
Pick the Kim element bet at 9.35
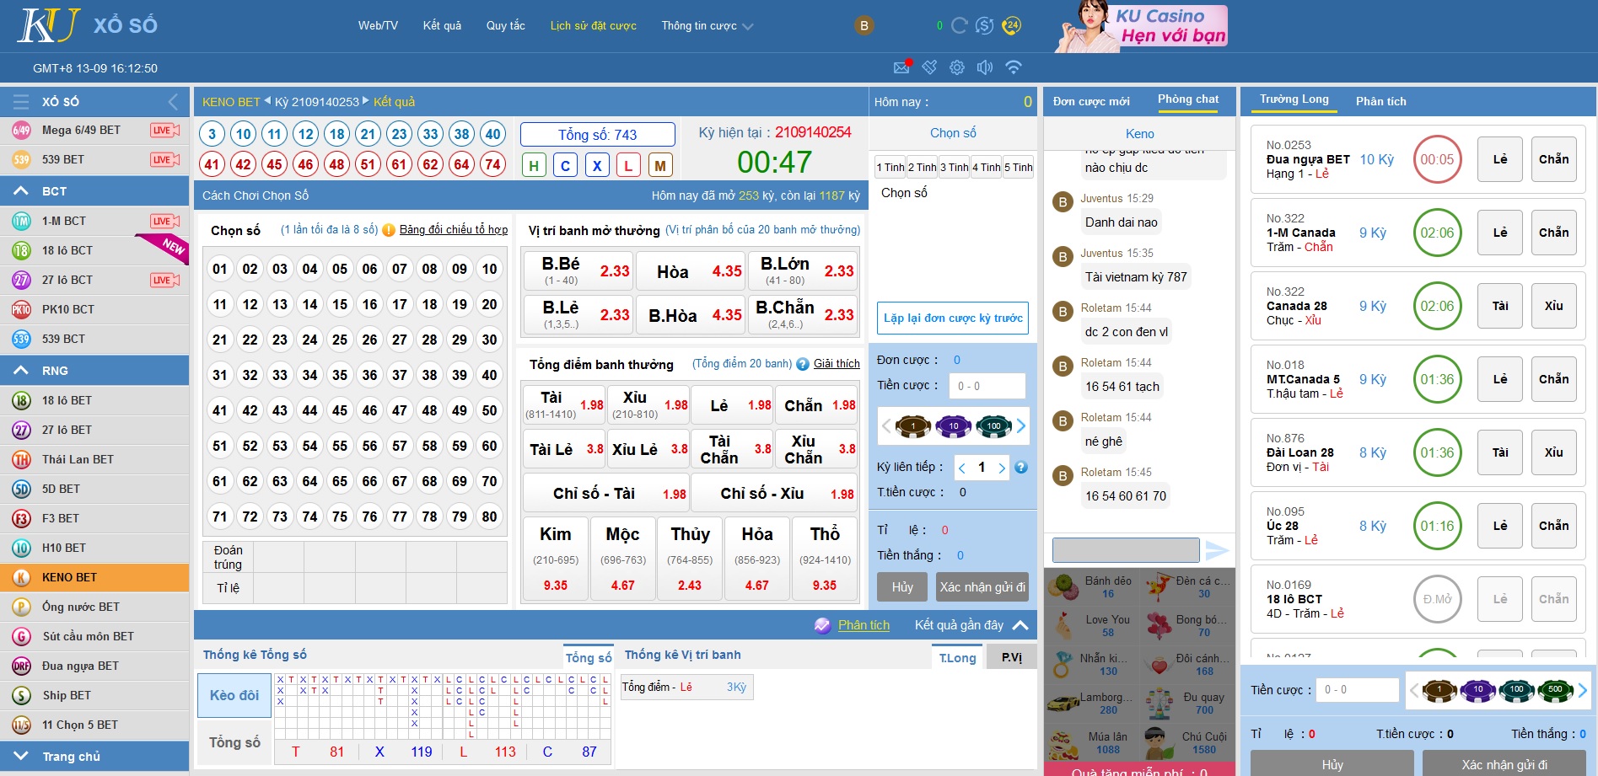[556, 559]
